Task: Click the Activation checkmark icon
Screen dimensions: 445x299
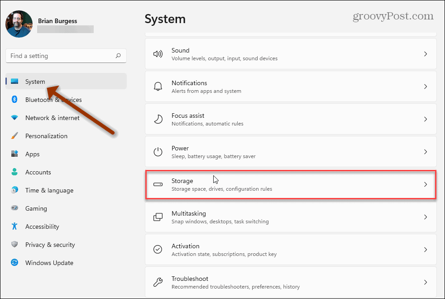Action: coord(158,249)
